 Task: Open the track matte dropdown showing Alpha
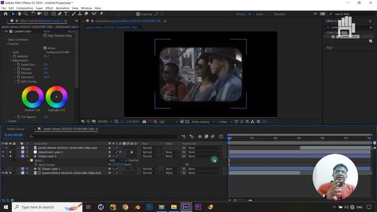point(172,173)
